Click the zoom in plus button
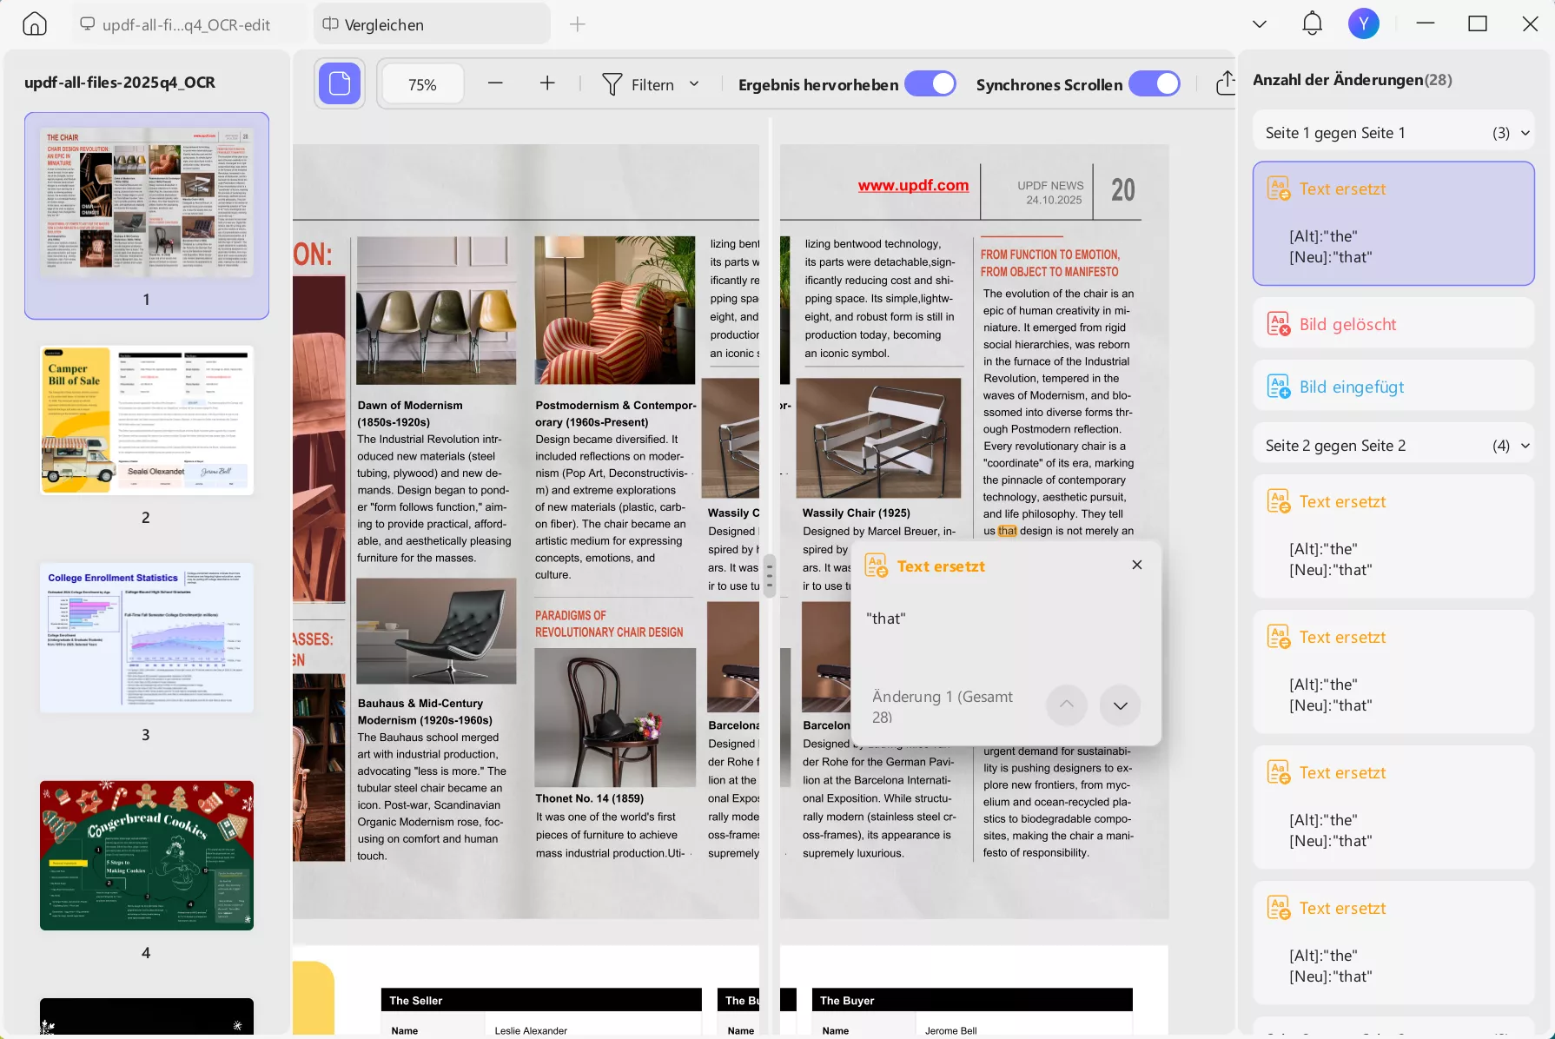The width and height of the screenshot is (1555, 1039). click(547, 83)
